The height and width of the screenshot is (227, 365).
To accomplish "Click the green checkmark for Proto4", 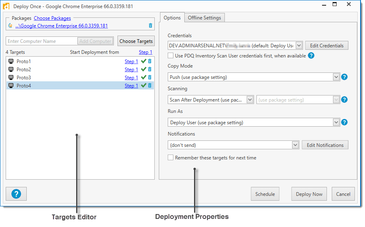I will pyautogui.click(x=144, y=86).
